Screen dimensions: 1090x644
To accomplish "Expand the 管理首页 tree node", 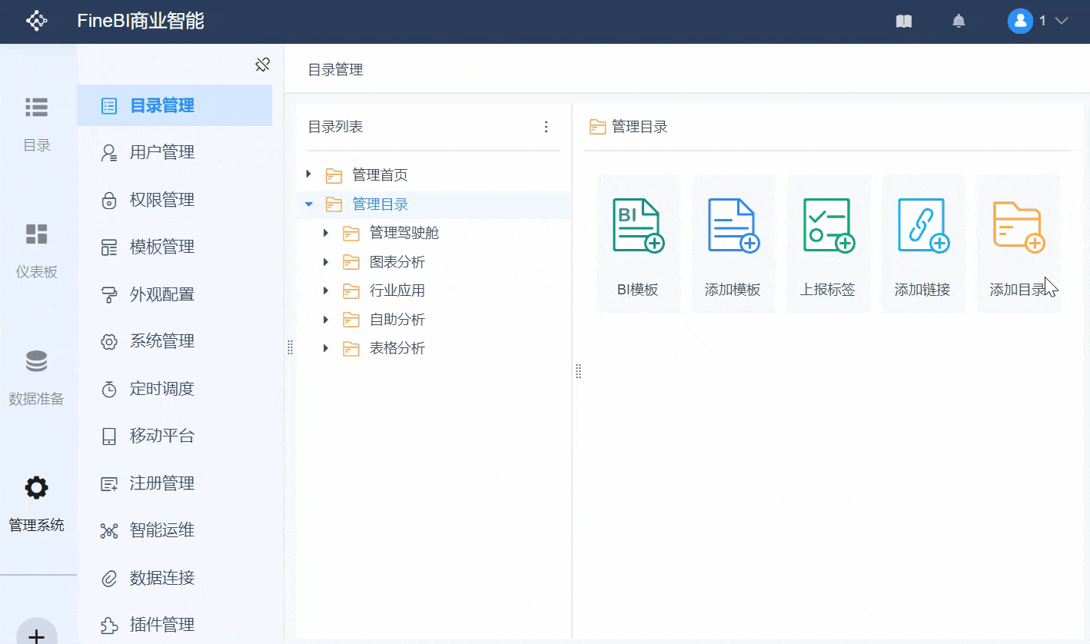I will [309, 174].
